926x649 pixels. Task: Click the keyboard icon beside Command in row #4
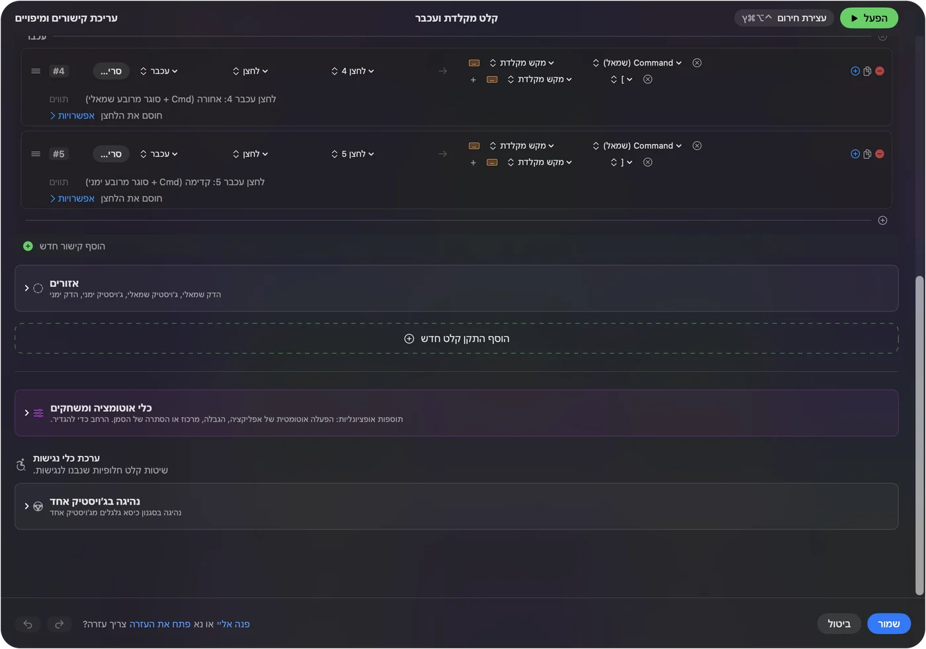coord(474,63)
